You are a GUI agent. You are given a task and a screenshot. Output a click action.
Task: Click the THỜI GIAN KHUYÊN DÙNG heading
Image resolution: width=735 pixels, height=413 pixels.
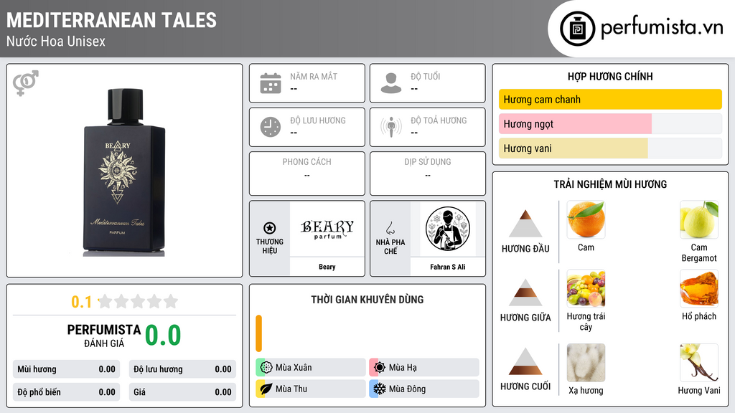pos(367,299)
